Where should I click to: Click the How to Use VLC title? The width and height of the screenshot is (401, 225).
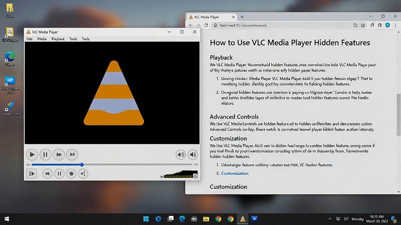pos(290,42)
